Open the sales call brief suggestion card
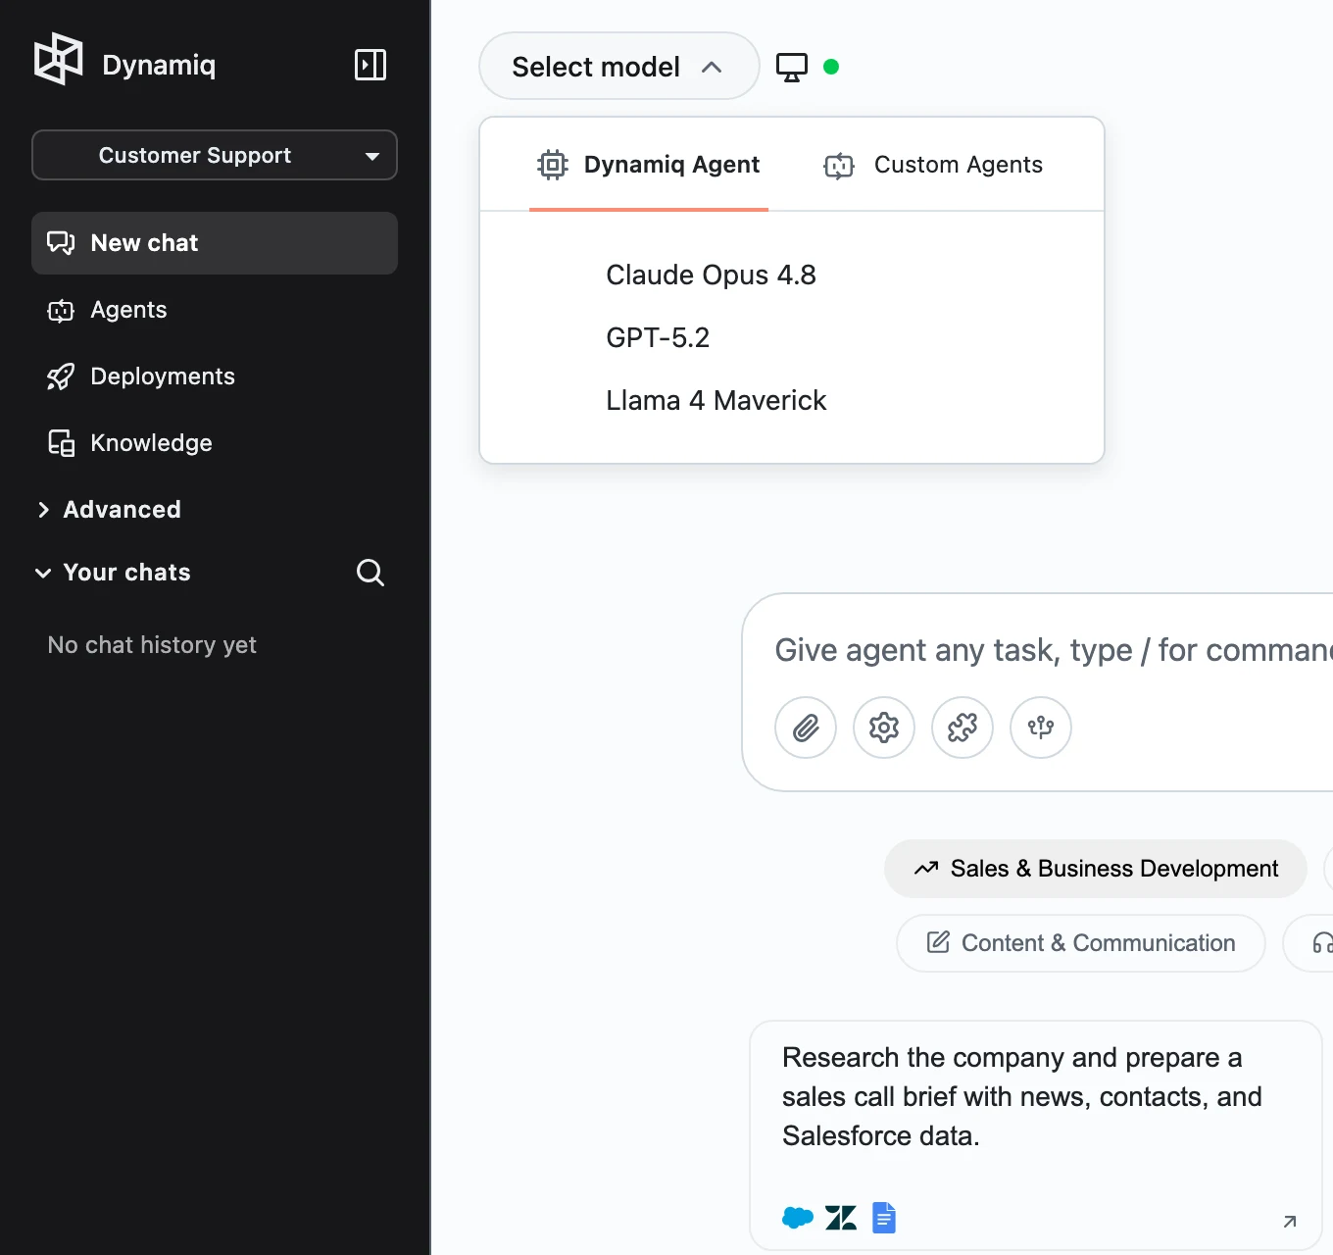Viewport: 1333px width, 1255px height. click(x=1036, y=1135)
